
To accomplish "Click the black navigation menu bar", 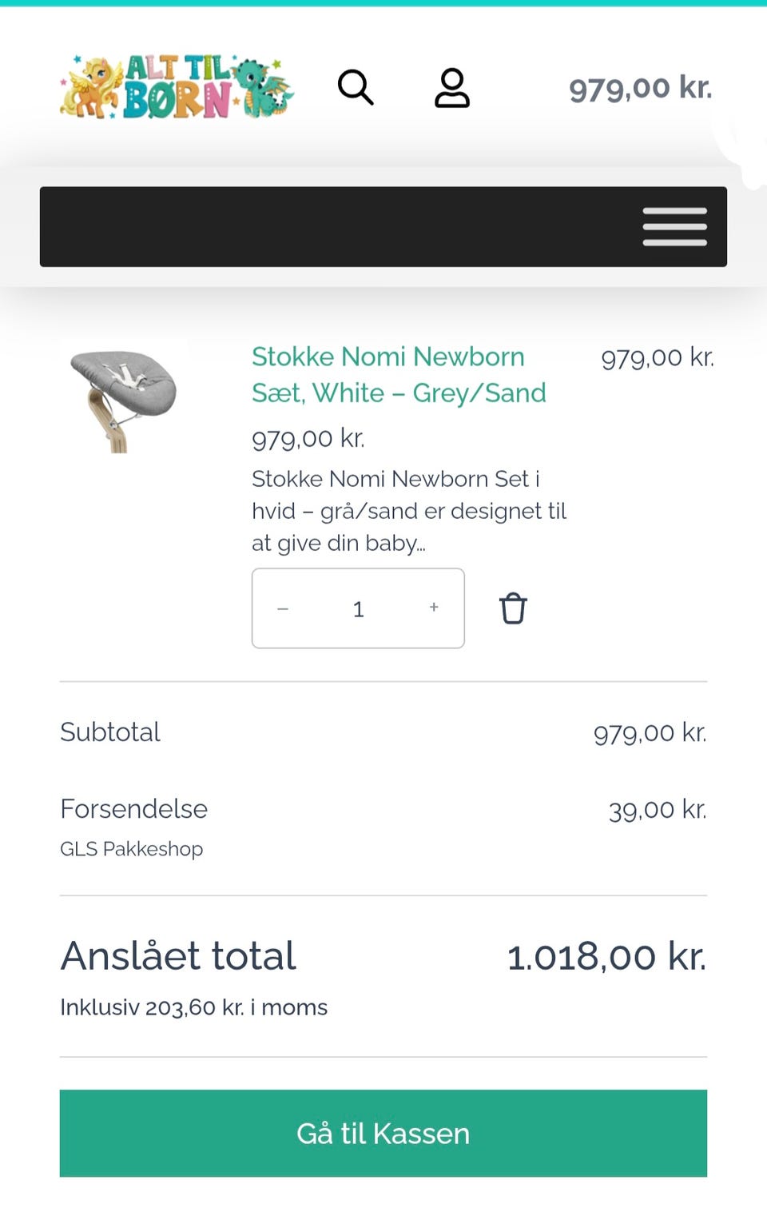I will 383,226.
